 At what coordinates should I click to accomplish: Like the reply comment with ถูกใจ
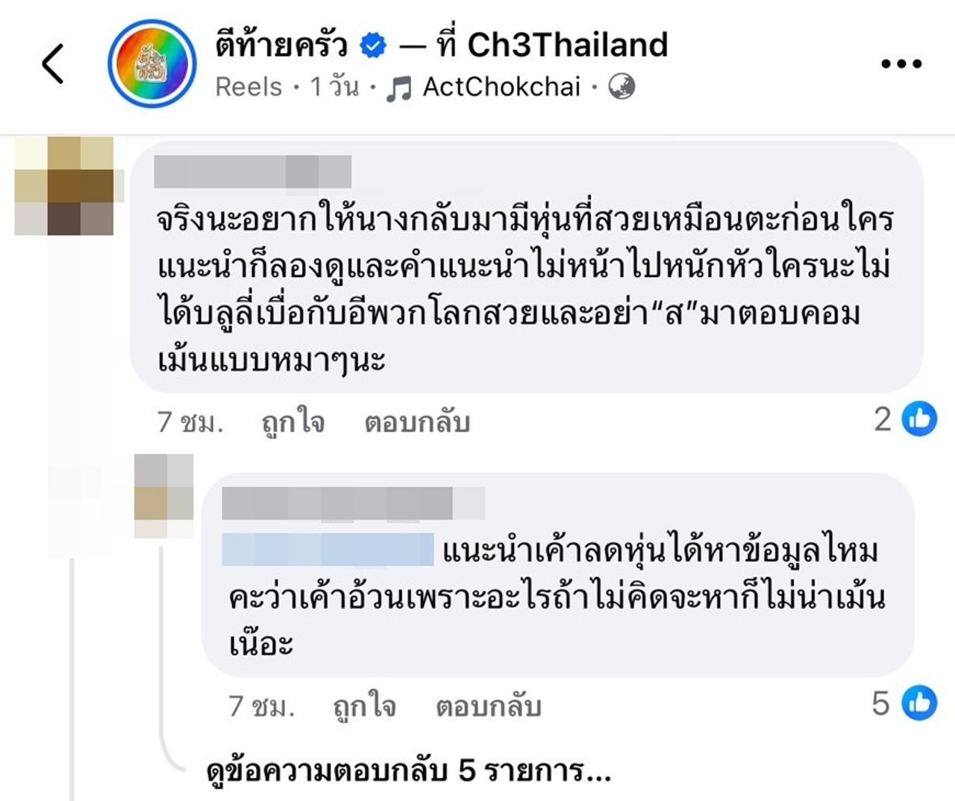point(364,706)
